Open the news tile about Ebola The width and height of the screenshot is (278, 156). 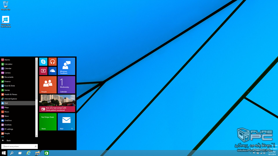(x=57, y=103)
